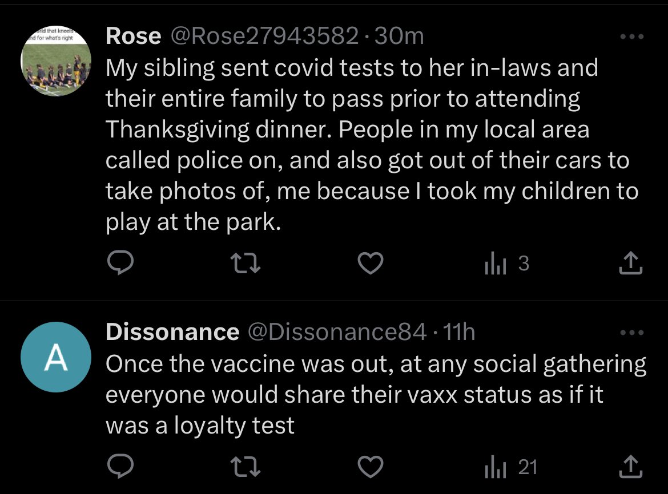Click Dissonance's display name
The image size is (668, 494).
(172, 332)
